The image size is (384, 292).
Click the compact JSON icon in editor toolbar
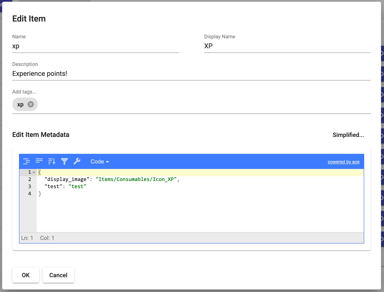(39, 161)
